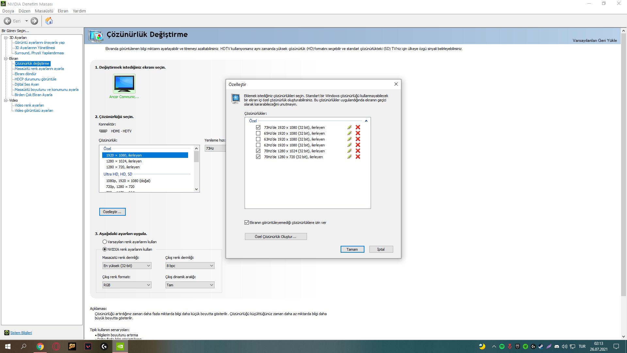Click the resolution list scrollbar down arrow
The image size is (627, 353).
(x=196, y=189)
